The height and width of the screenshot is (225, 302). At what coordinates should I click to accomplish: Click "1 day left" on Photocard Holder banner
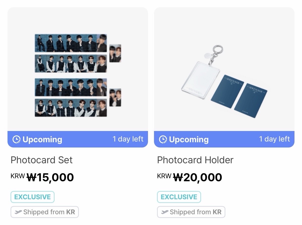[274, 139]
